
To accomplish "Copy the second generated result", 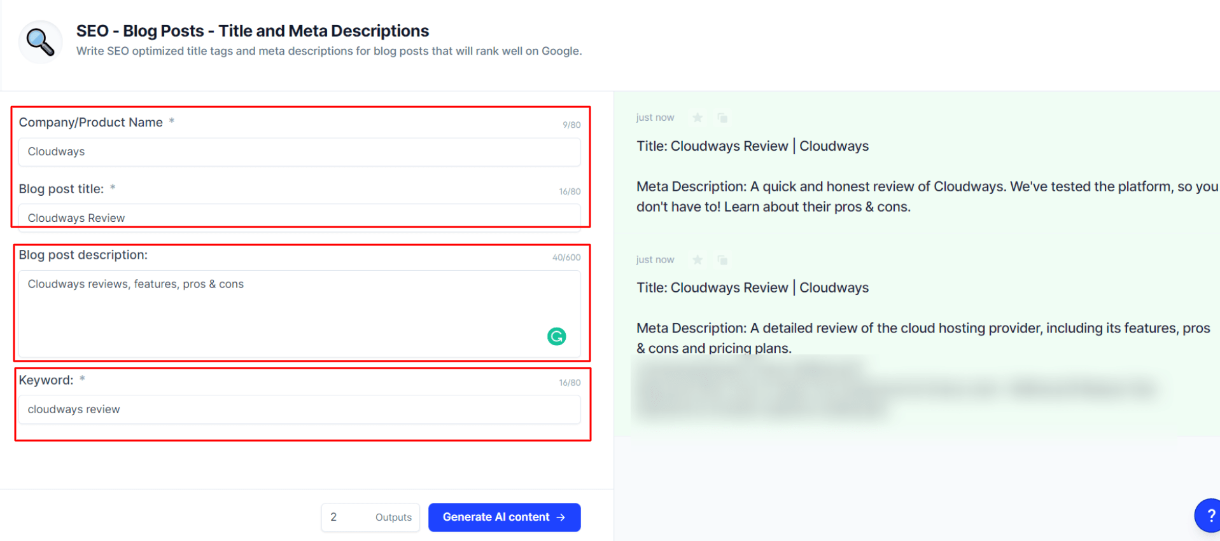I will [722, 259].
